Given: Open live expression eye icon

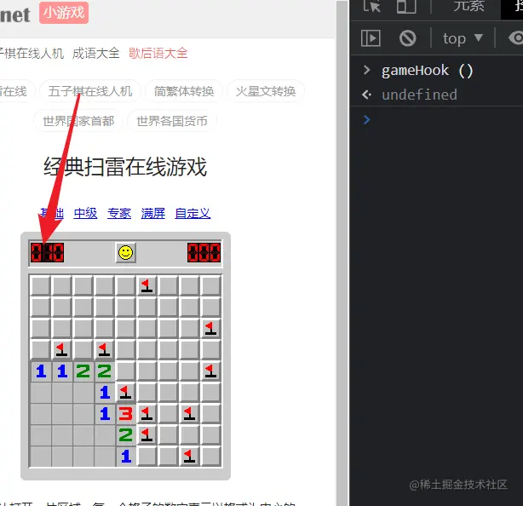Looking at the screenshot, I should [x=516, y=37].
